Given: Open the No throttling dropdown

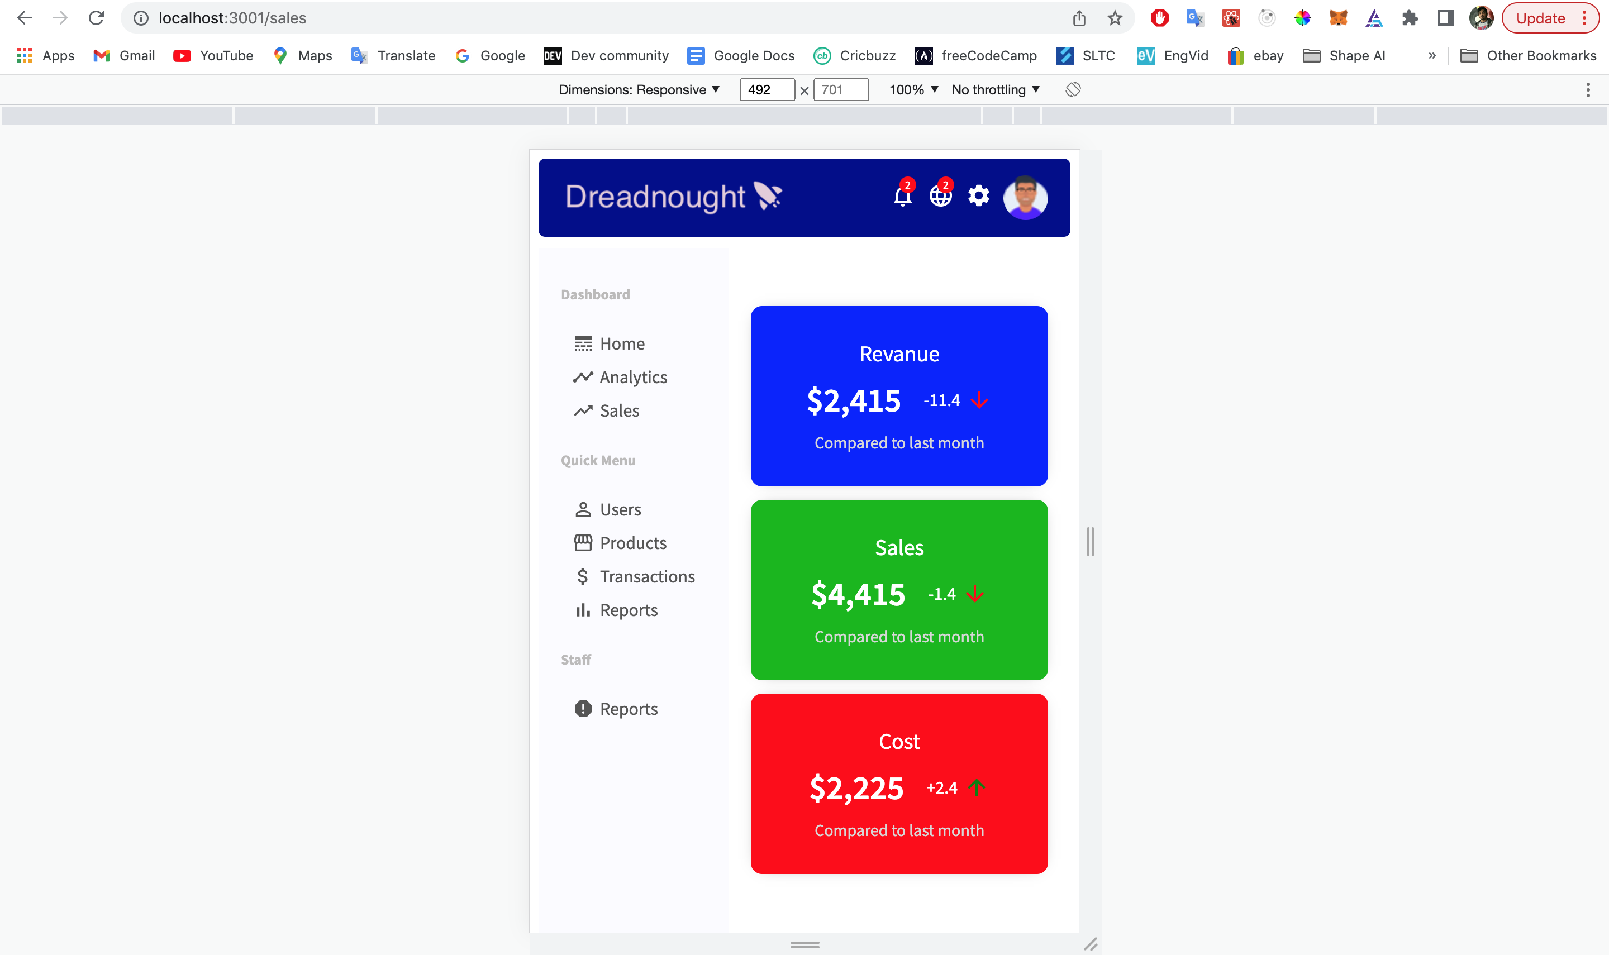Looking at the screenshot, I should coord(994,89).
